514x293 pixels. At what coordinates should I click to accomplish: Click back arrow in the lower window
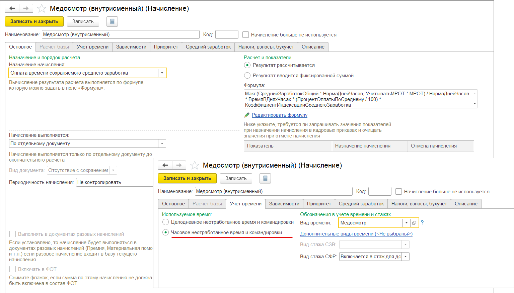pos(165,165)
